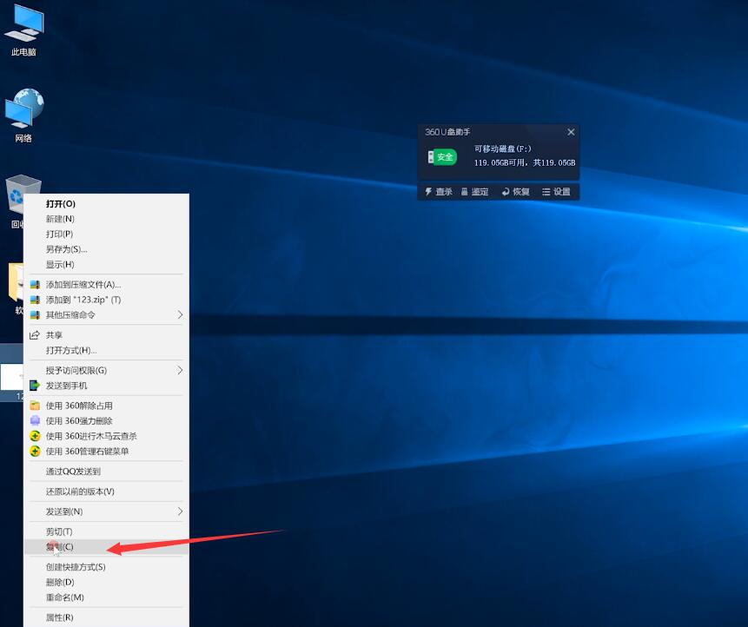Select the 网络 desktop icon
This screenshot has width=748, height=627.
(x=23, y=115)
